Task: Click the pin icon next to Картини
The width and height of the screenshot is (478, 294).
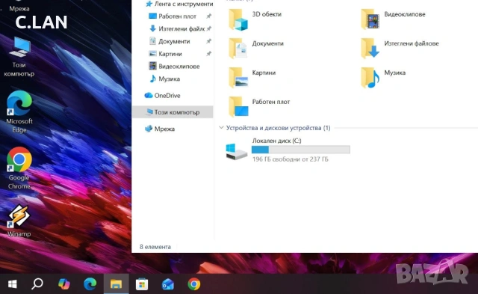Action: point(209,54)
